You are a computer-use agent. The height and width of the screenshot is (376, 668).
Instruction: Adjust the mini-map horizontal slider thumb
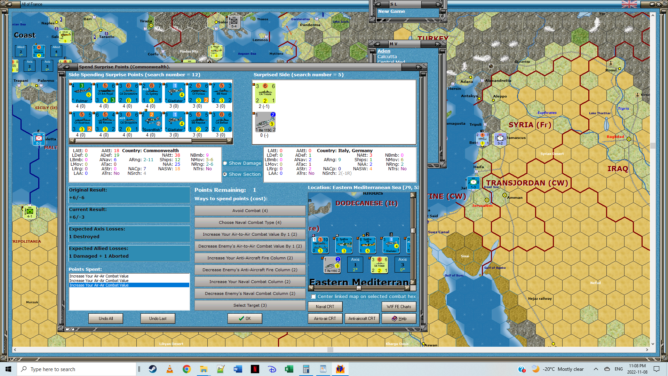(x=359, y=288)
